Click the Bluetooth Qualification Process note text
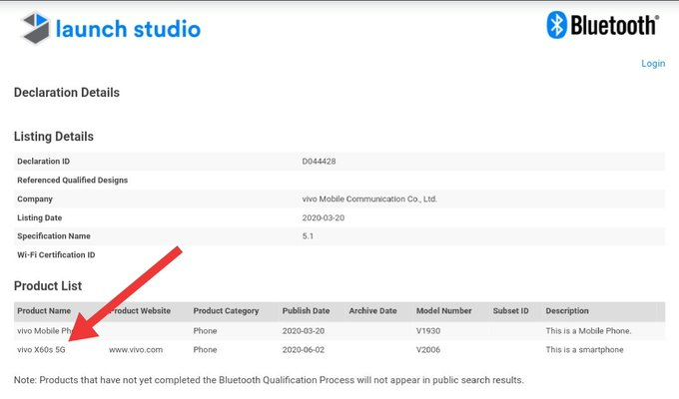This screenshot has height=399, width=679. pos(269,380)
